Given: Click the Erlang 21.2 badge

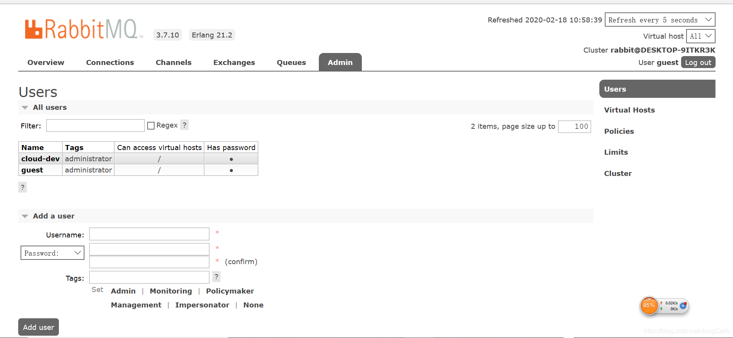Looking at the screenshot, I should pos(212,35).
